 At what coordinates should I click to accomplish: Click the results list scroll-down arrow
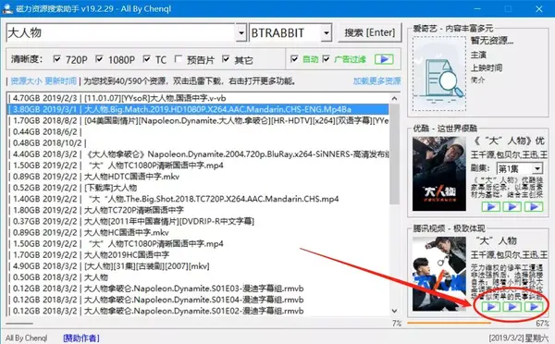[x=394, y=311]
